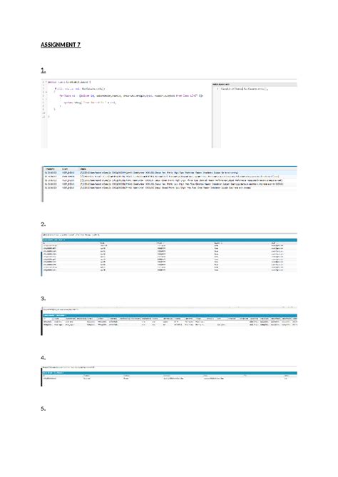
Task: Click the blue query results header under question 4
Action: click(x=170, y=373)
